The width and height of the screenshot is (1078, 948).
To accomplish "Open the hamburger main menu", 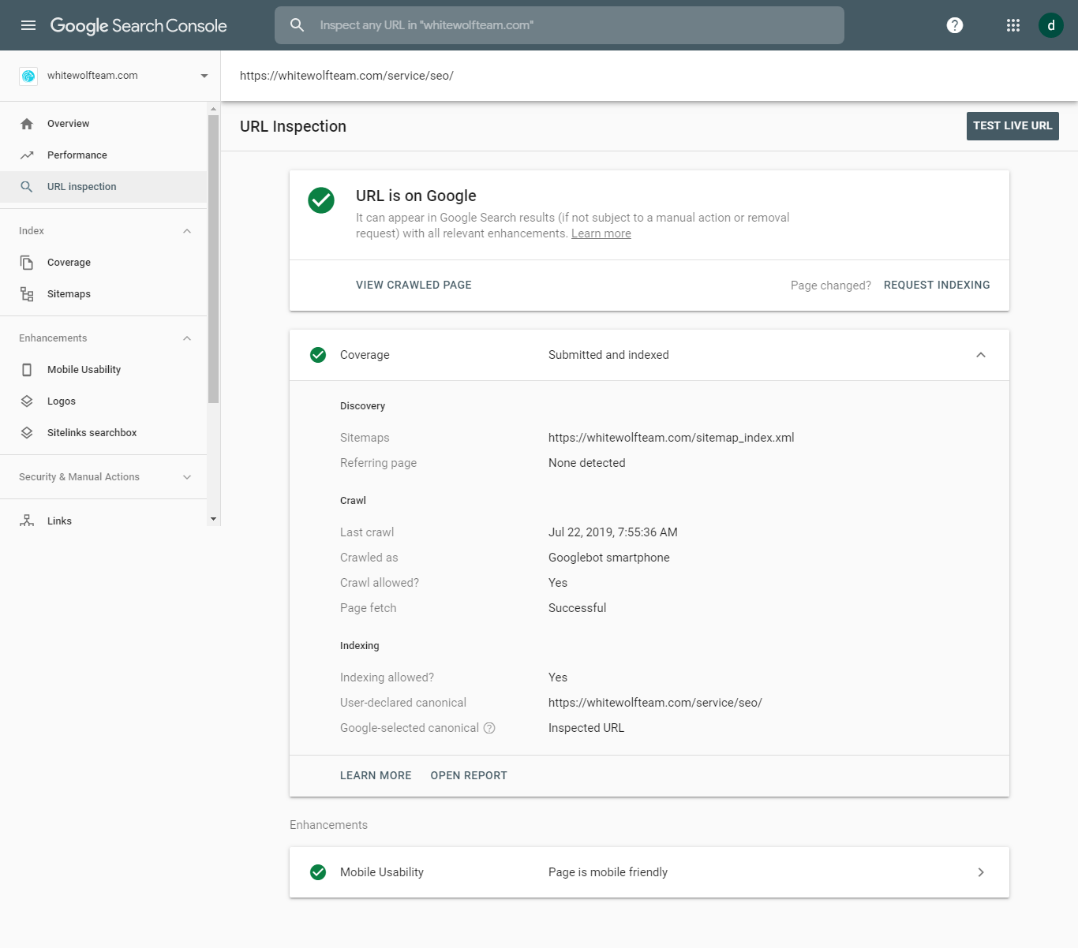I will pyautogui.click(x=28, y=25).
